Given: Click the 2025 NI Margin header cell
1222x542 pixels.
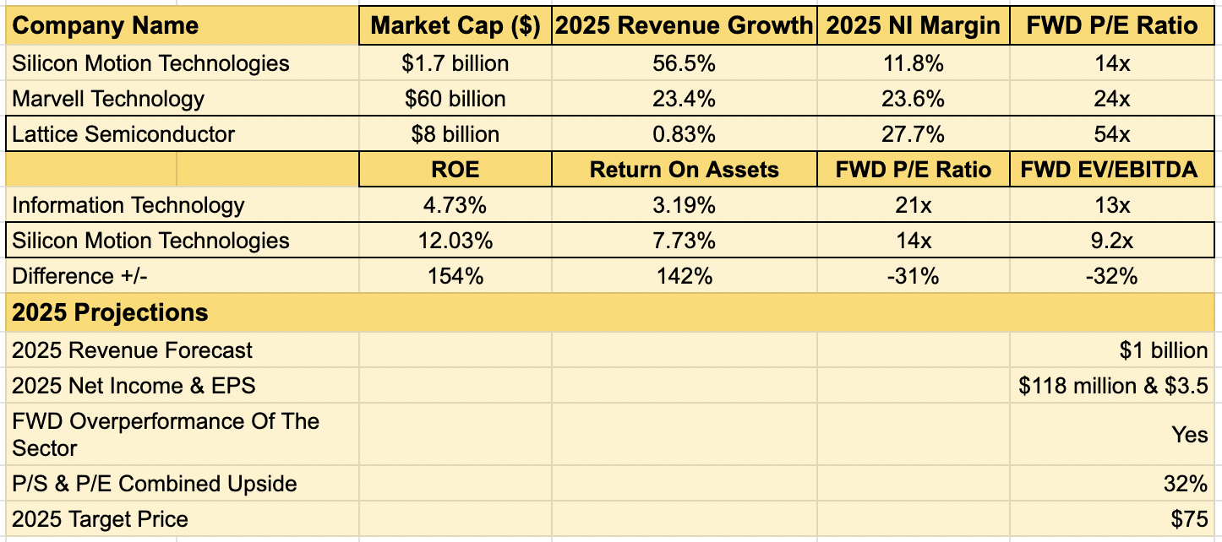Looking at the screenshot, I should 914,25.
